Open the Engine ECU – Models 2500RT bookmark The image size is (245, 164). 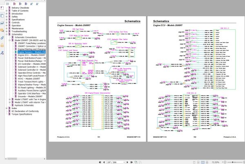click(28, 55)
